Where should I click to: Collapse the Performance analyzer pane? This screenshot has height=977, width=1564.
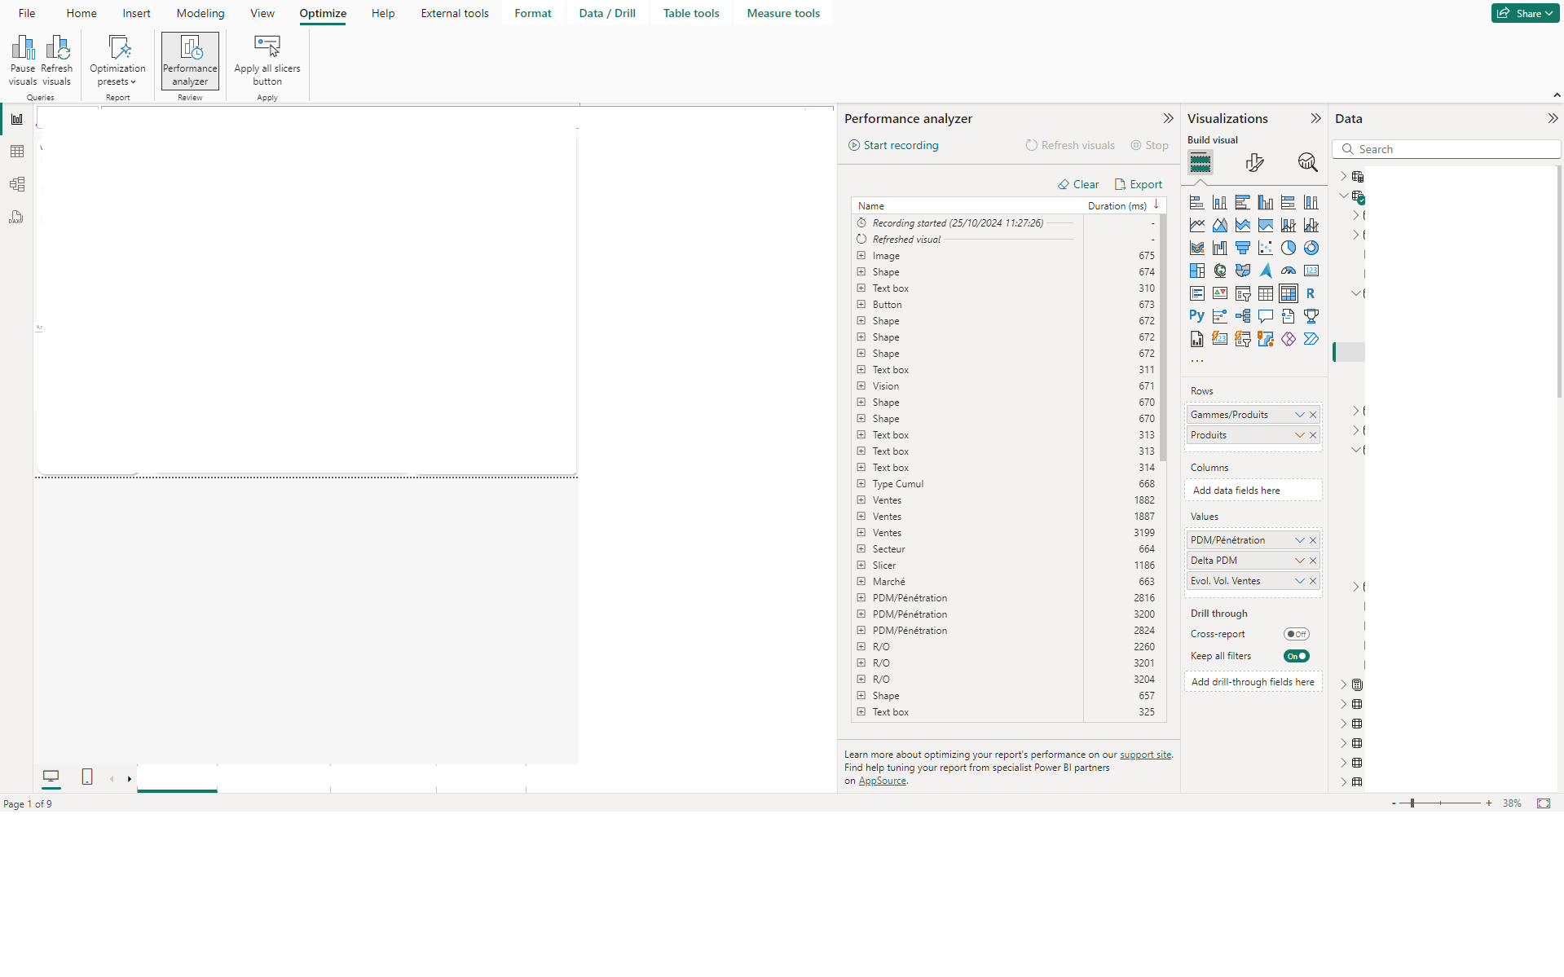pyautogui.click(x=1168, y=118)
